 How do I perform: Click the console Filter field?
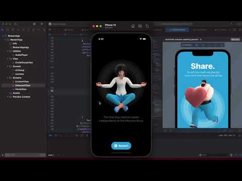point(213,155)
